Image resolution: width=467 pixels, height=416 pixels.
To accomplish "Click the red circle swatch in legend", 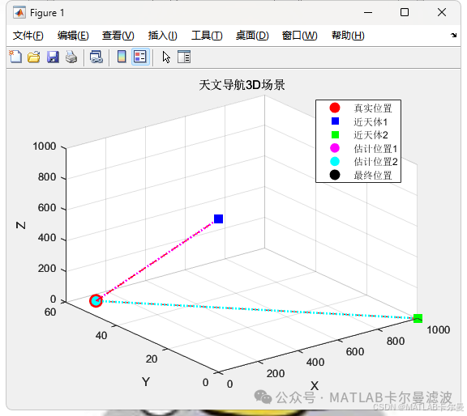I will point(335,108).
